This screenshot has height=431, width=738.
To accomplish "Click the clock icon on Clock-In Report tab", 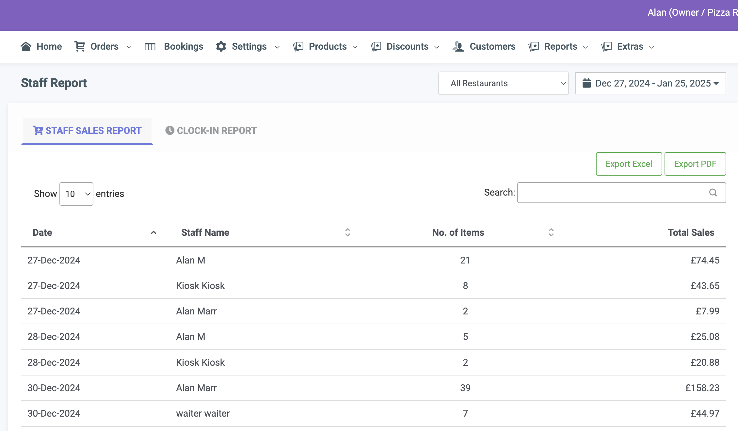I will click(170, 131).
